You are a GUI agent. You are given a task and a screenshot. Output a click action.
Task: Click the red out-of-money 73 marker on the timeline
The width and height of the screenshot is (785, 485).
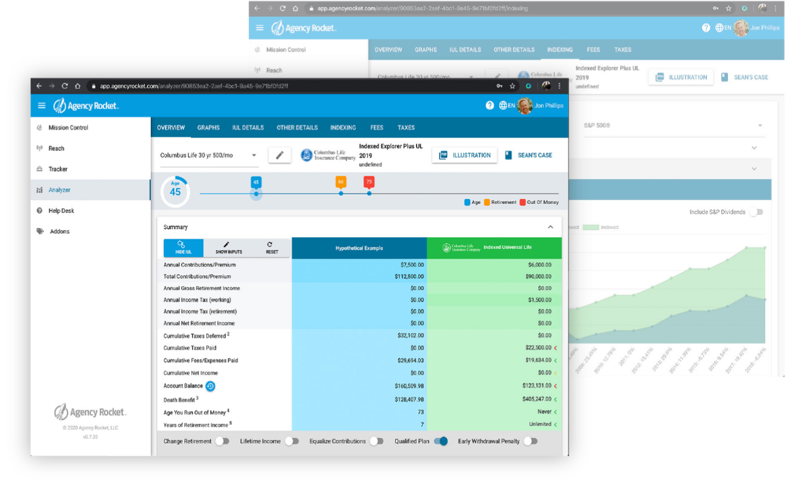pos(369,182)
